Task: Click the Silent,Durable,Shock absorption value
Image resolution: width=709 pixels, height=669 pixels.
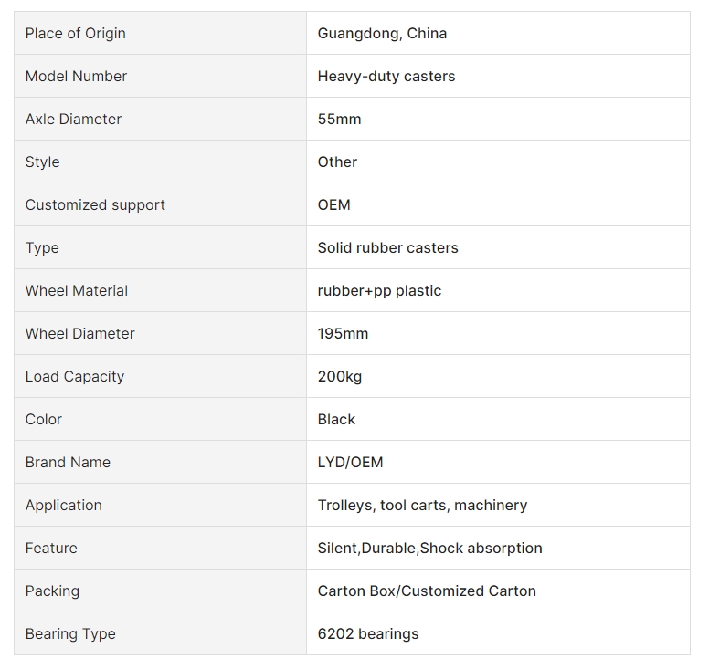Action: tap(429, 548)
